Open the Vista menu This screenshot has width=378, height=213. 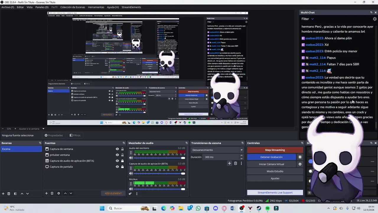(30, 7)
